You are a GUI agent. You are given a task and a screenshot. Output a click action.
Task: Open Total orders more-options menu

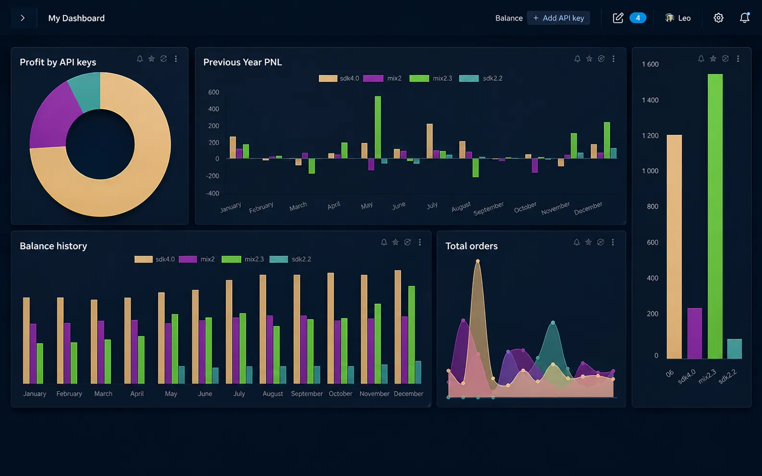(613, 242)
